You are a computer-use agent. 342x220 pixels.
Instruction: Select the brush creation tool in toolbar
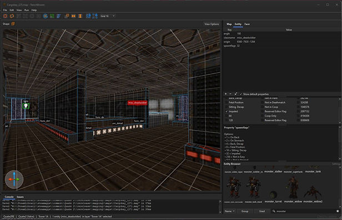(x=5, y=16)
